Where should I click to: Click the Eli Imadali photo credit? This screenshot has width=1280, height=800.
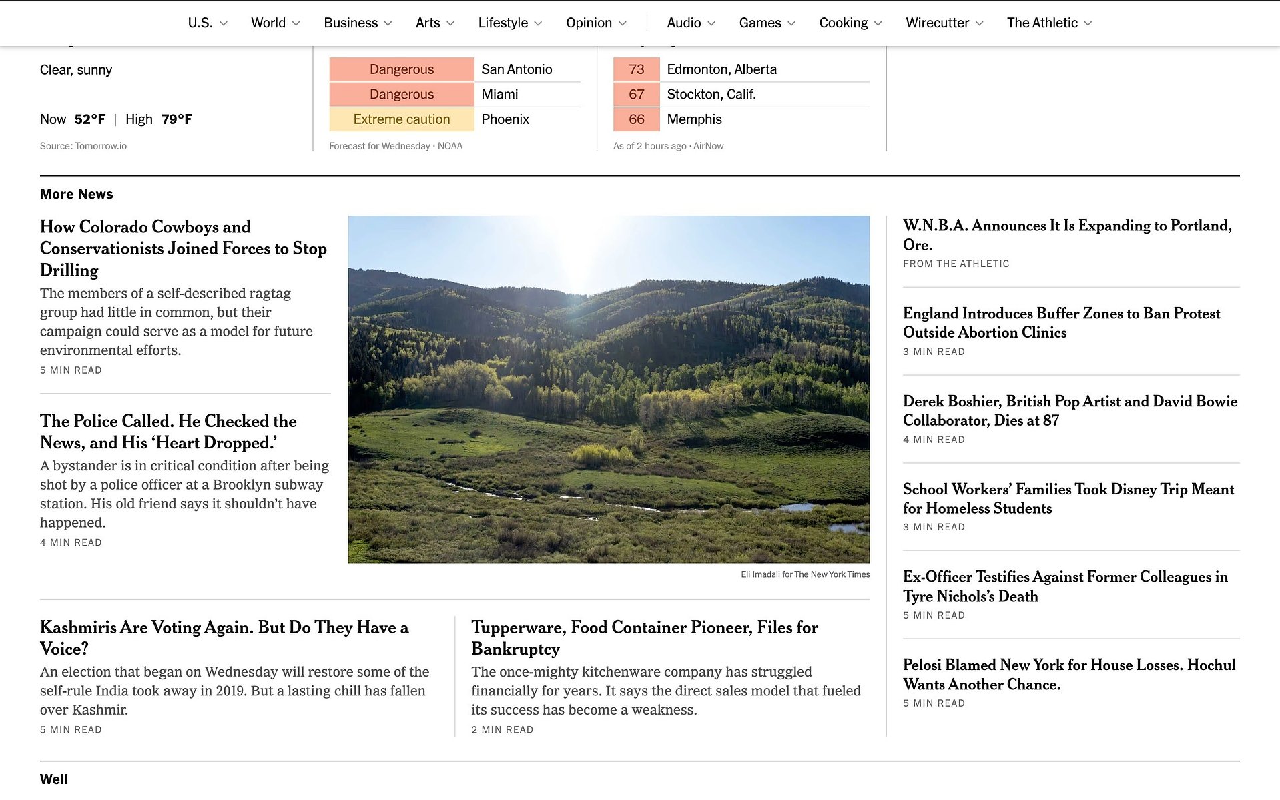click(806, 574)
